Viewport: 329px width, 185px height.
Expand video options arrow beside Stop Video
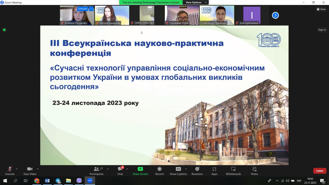click(38, 169)
